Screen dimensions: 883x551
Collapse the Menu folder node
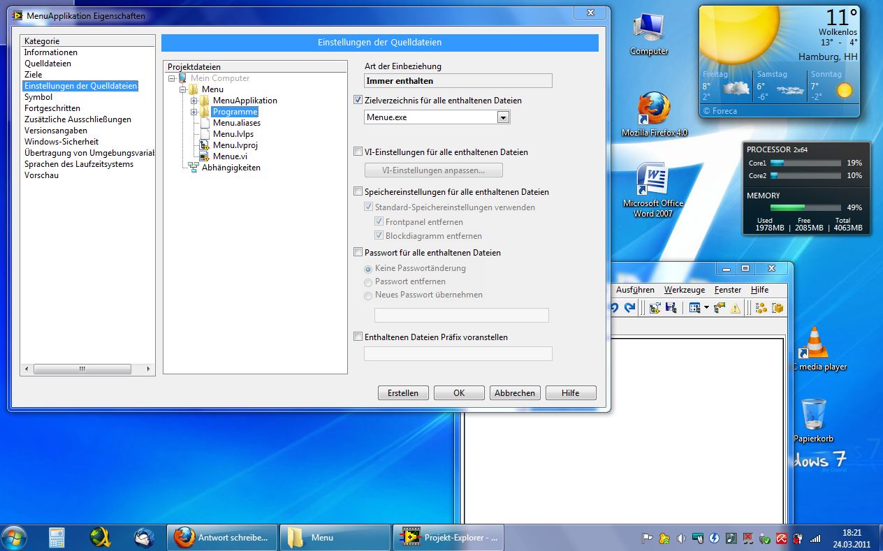[x=183, y=89]
